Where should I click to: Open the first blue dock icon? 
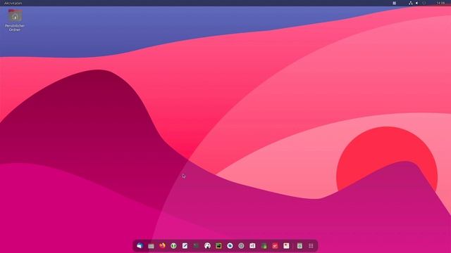click(140, 246)
